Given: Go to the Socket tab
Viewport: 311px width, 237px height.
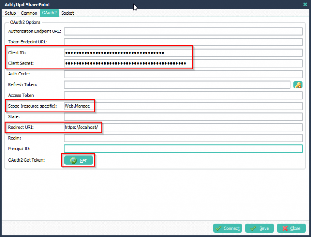Looking at the screenshot, I should pyautogui.click(x=68, y=13).
